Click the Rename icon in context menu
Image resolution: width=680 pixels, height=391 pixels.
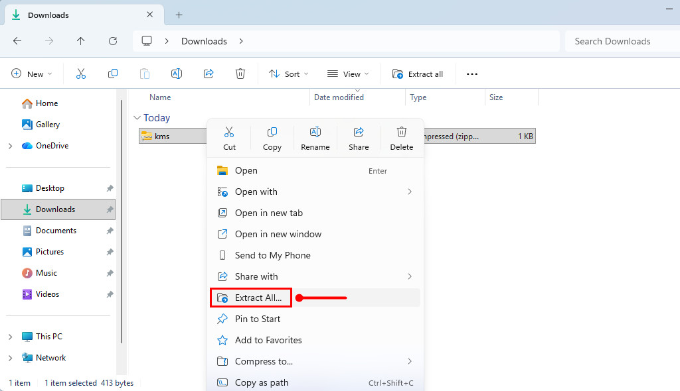[315, 138]
